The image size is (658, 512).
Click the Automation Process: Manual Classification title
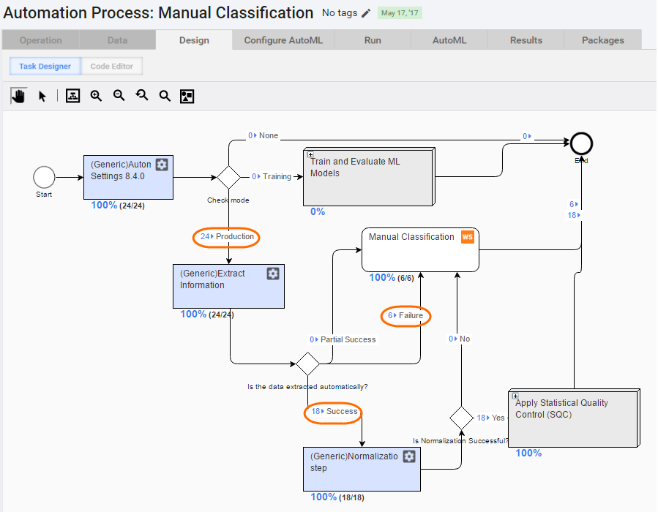(158, 13)
